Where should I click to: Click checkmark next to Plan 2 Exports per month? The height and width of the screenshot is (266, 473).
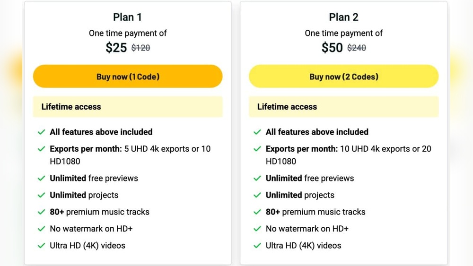coord(257,149)
